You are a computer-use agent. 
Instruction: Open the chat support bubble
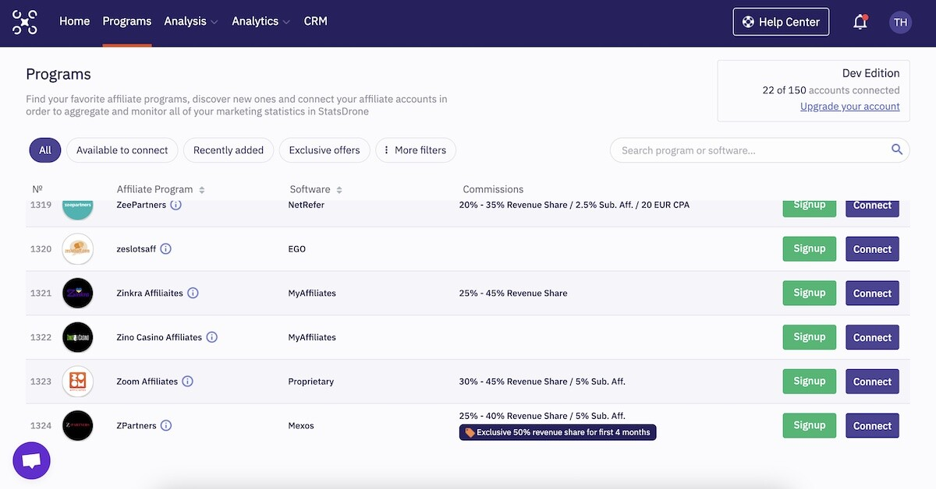[32, 461]
